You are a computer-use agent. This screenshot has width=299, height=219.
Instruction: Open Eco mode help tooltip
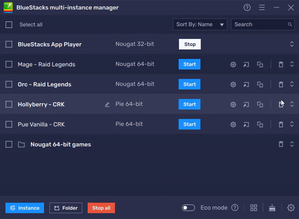235,207
